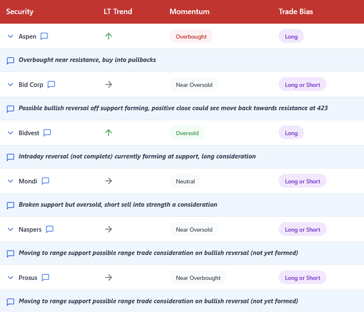
Task: Click the Oversold badge for Bidvest
Action: pyautogui.click(x=187, y=133)
